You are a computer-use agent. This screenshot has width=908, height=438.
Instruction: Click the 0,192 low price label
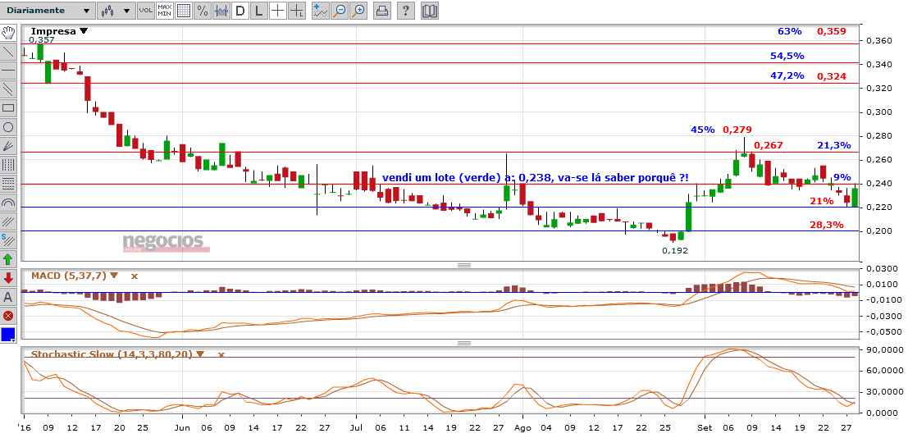pyautogui.click(x=674, y=251)
